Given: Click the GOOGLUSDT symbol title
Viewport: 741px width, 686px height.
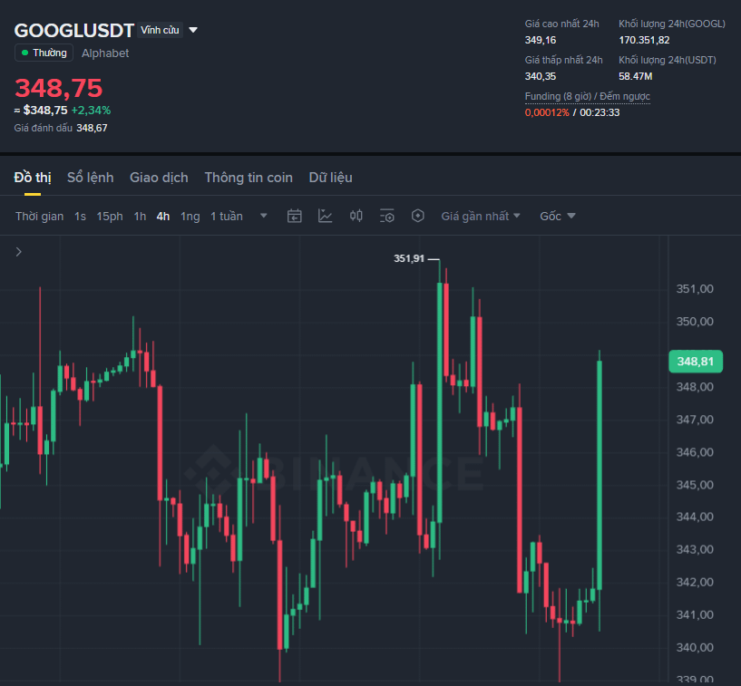Looking at the screenshot, I should (x=74, y=31).
